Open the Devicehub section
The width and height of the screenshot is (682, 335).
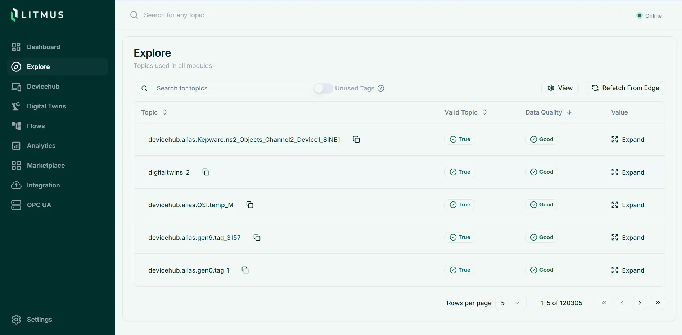pos(58,87)
